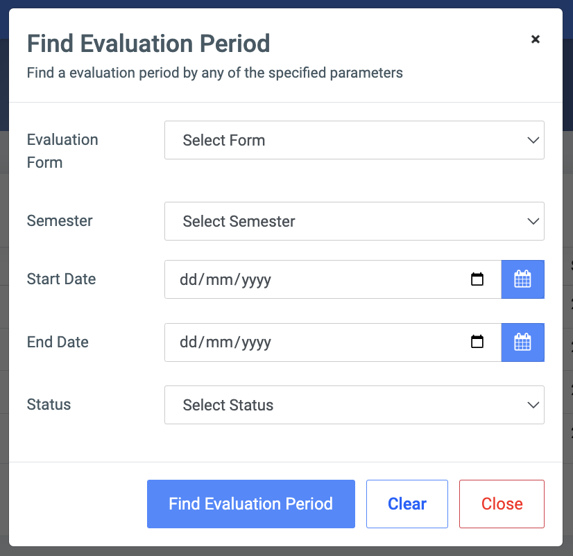Click the native date icon in Start Date field
This screenshot has height=556, width=573.
[x=477, y=279]
